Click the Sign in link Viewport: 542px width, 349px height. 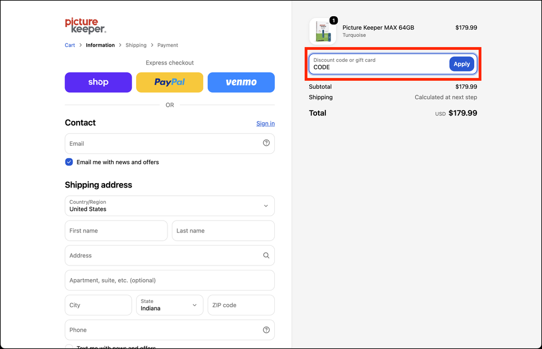coord(266,124)
